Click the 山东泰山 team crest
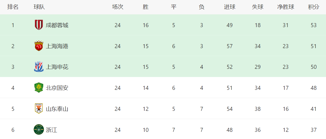The width and height of the screenshot is (326, 139). tap(39, 109)
